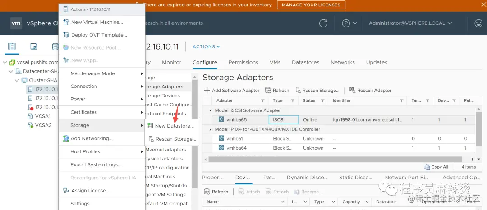This screenshot has height=210, width=487.
Task: Click the Rescan Adapter toolbar icon
Action: point(353,90)
